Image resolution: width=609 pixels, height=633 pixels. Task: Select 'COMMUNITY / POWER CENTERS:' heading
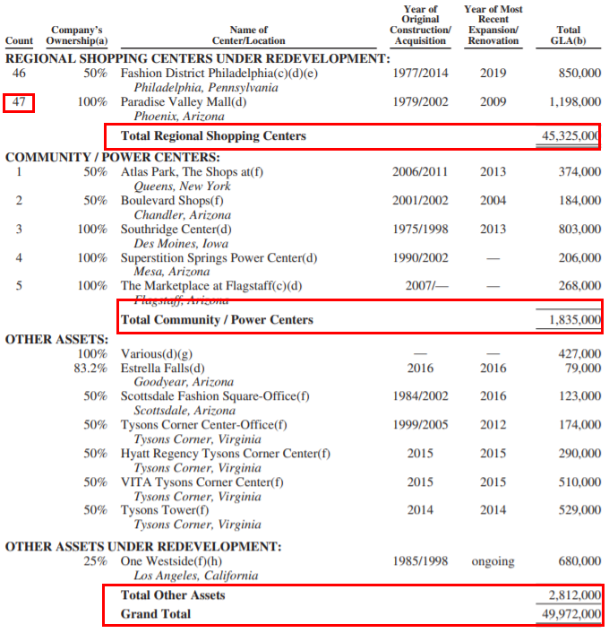click(x=113, y=157)
